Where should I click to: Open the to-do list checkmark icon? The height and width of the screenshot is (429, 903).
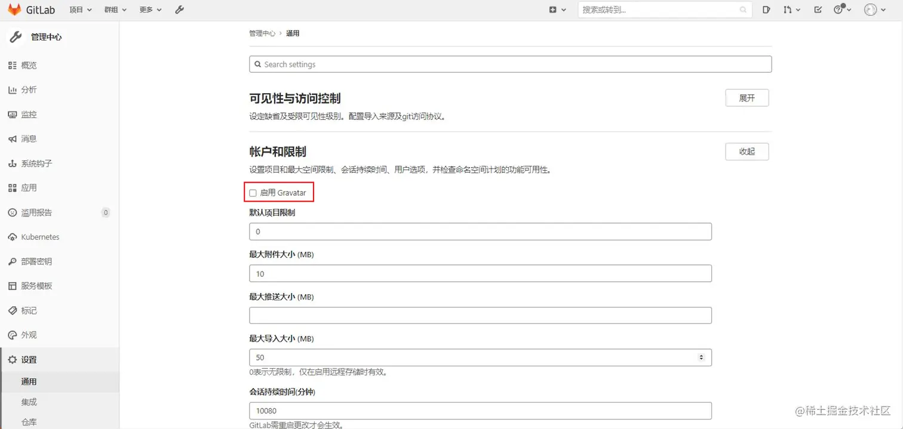818,10
